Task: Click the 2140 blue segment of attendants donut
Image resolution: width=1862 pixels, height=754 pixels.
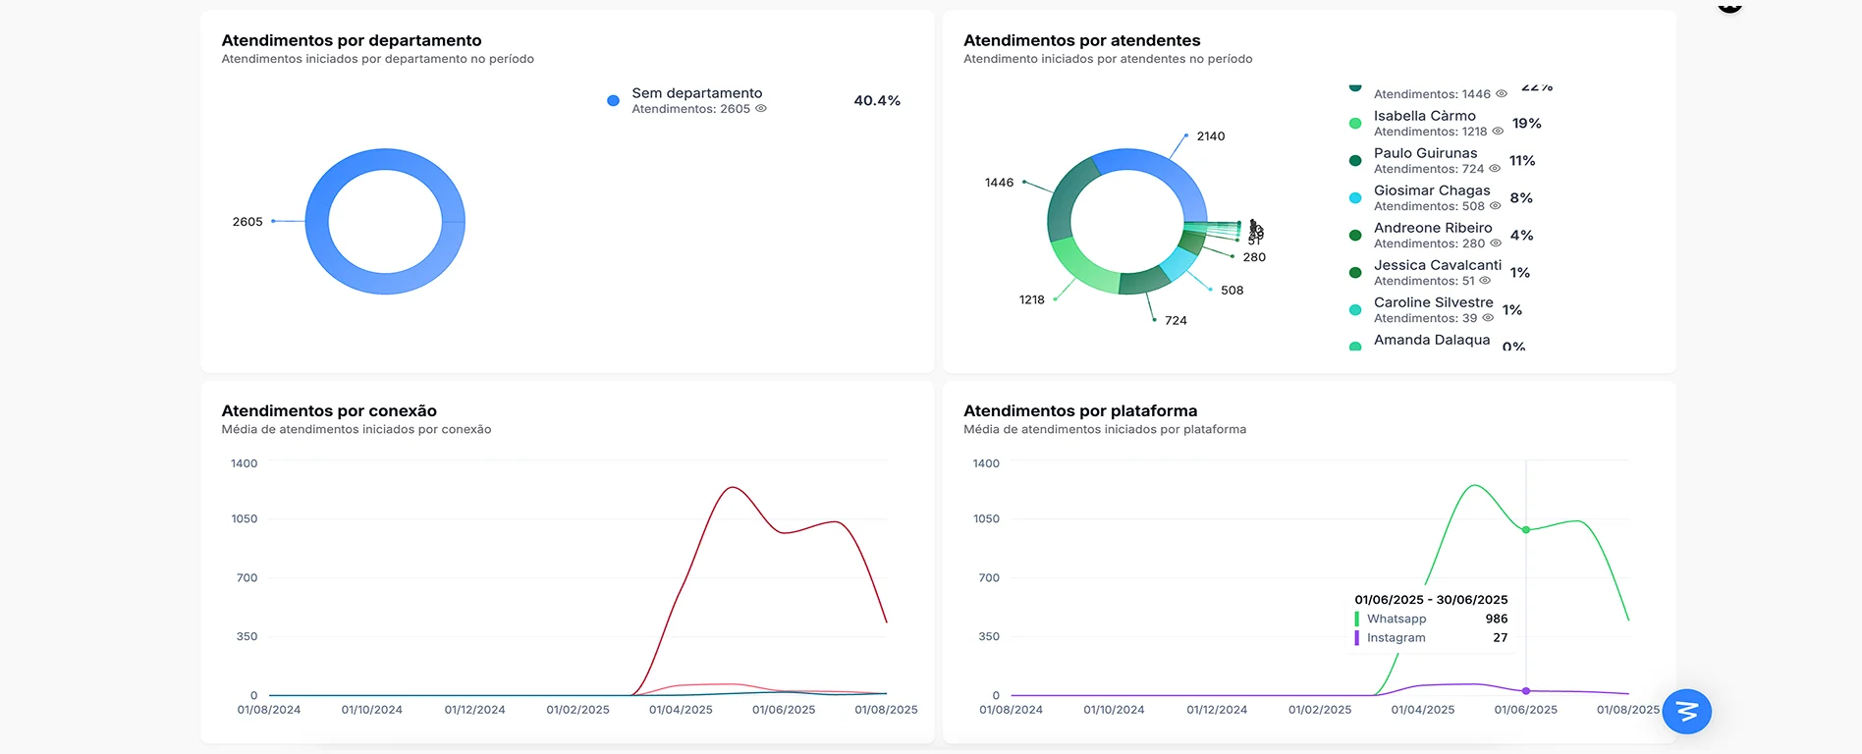Action: tap(1139, 161)
